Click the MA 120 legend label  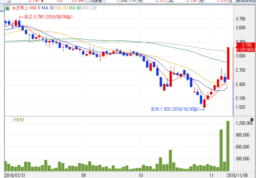click(90, 8)
